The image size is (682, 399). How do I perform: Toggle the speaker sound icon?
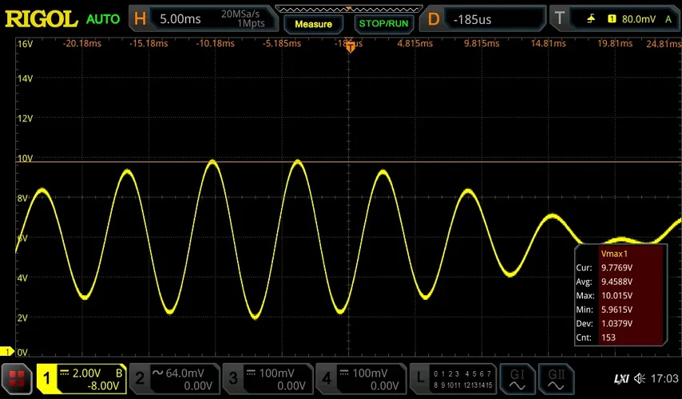pyautogui.click(x=640, y=378)
